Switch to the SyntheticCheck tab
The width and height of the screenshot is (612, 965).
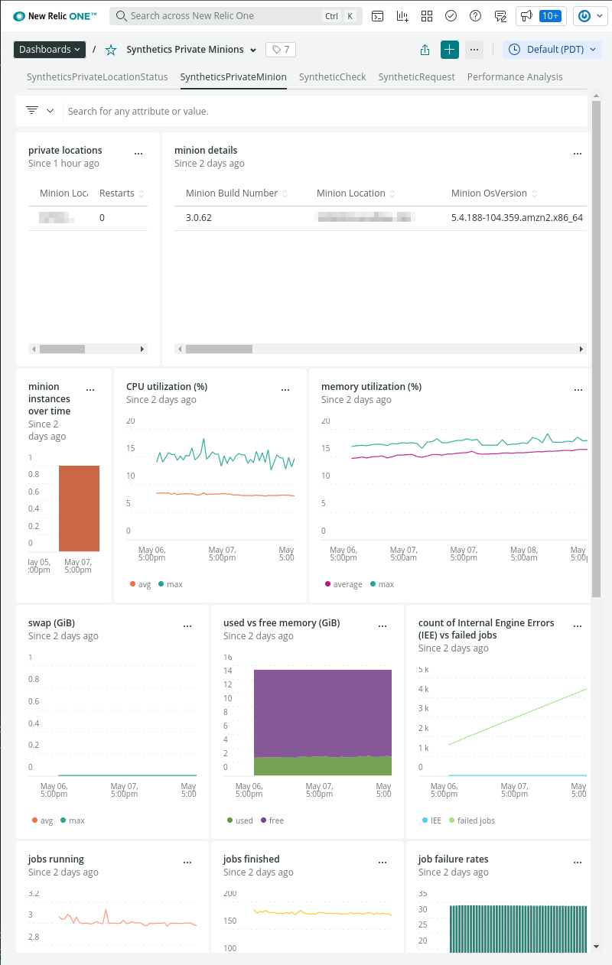click(x=332, y=77)
